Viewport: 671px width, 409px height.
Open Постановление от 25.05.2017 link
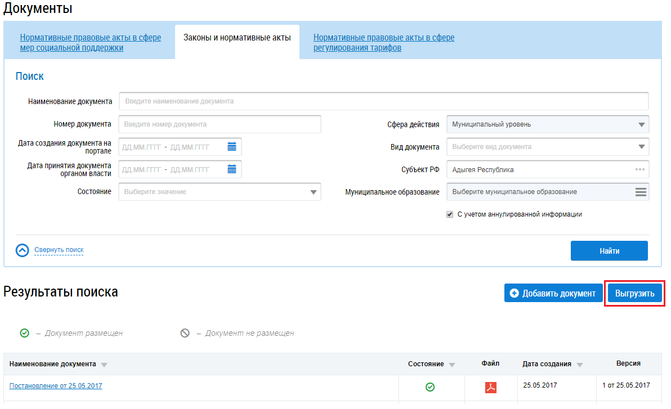point(56,386)
